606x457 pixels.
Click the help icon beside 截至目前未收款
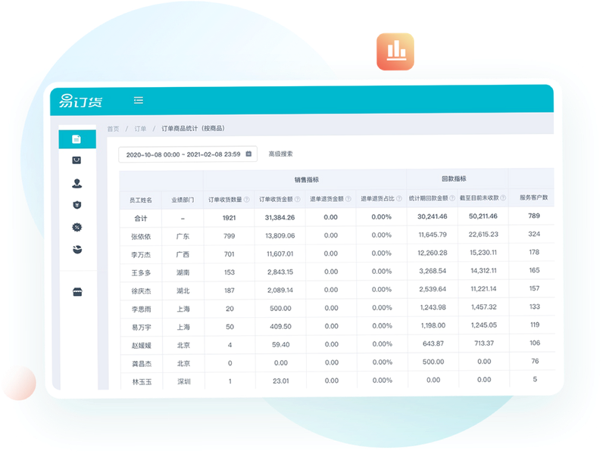503,197
